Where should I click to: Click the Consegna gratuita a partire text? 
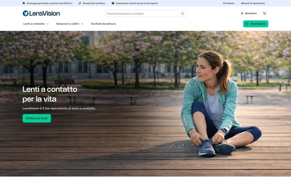point(49,3)
